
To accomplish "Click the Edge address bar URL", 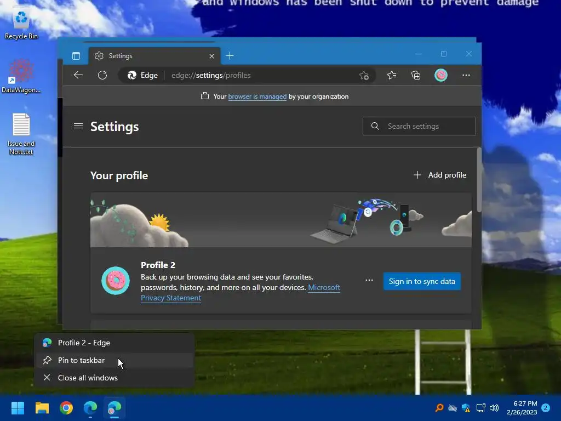I will pos(211,75).
